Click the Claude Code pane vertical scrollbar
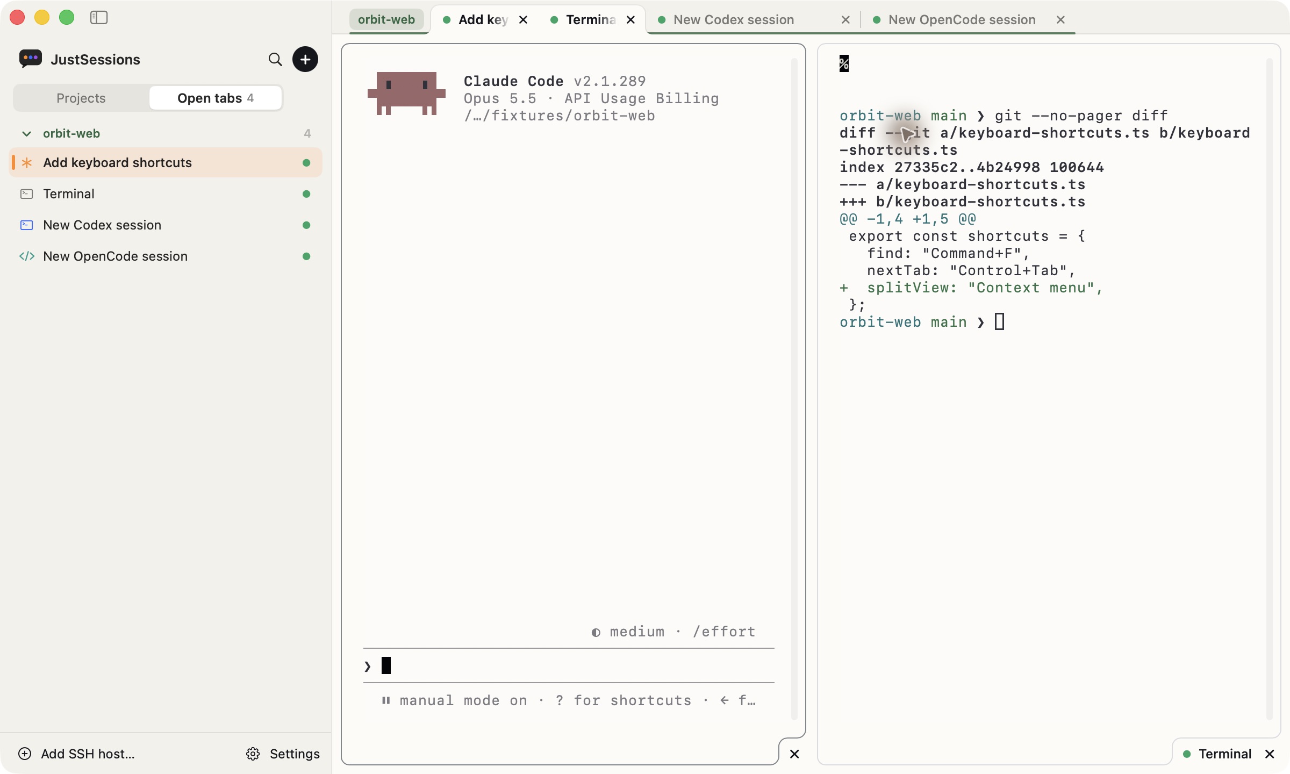The width and height of the screenshot is (1290, 774). coord(794,389)
